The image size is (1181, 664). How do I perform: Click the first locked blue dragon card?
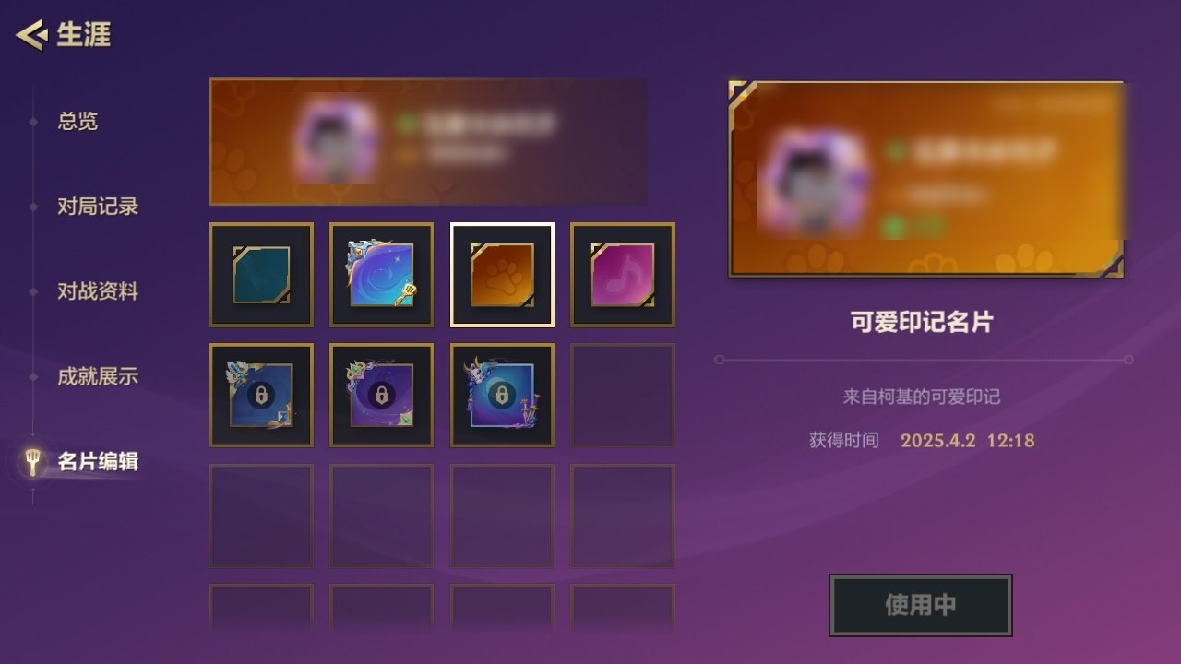click(x=261, y=395)
